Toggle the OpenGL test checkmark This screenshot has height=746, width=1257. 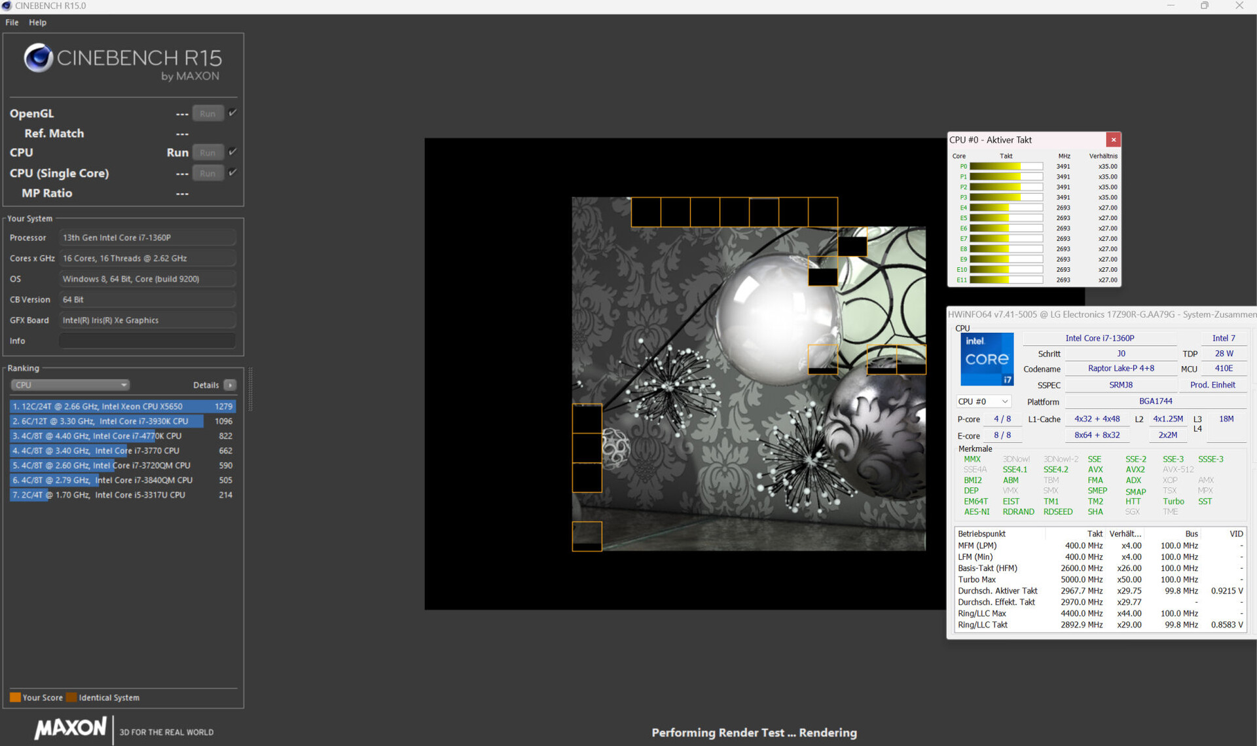[232, 113]
